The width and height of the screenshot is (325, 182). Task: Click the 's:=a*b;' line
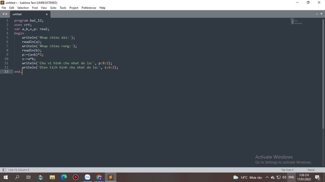[x=29, y=59]
